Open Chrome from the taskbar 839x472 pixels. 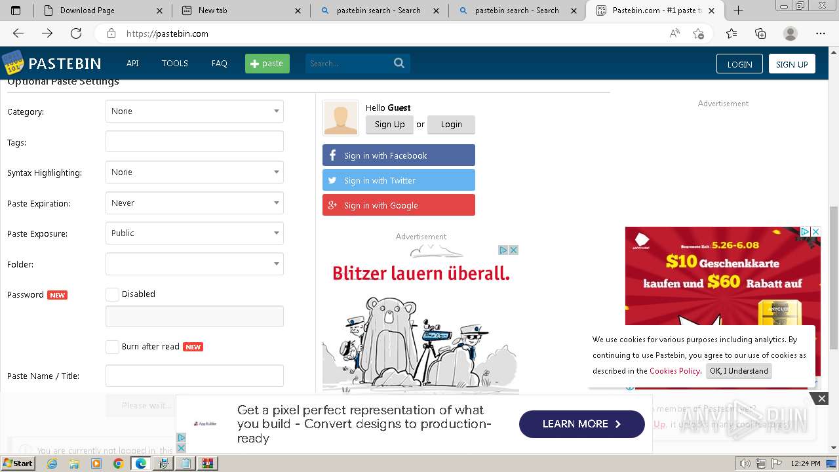pos(118,463)
